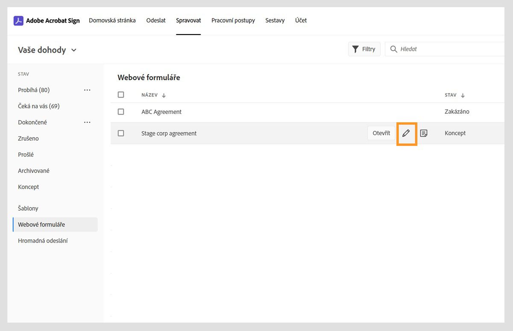Open Hromadná odeslání in the sidebar

(x=43, y=241)
